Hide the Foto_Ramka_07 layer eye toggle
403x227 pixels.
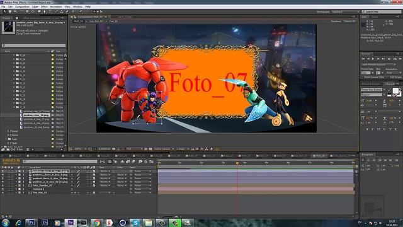coord(3,185)
